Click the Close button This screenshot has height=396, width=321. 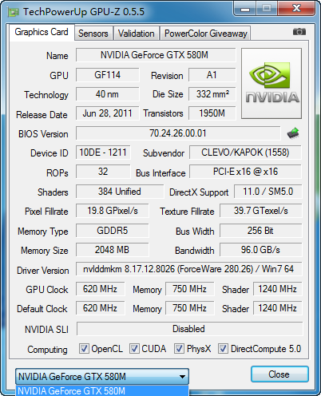(279, 374)
